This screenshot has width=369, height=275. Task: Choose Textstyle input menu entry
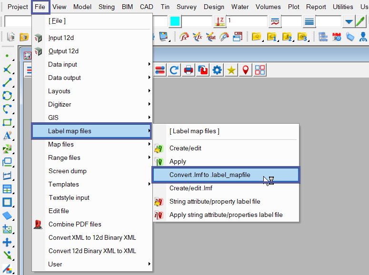92,197
